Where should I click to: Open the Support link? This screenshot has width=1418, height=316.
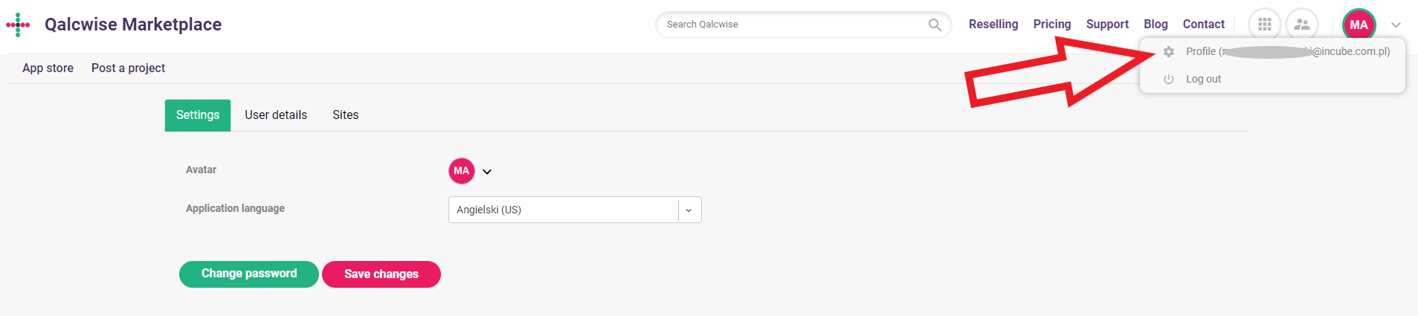[1107, 25]
